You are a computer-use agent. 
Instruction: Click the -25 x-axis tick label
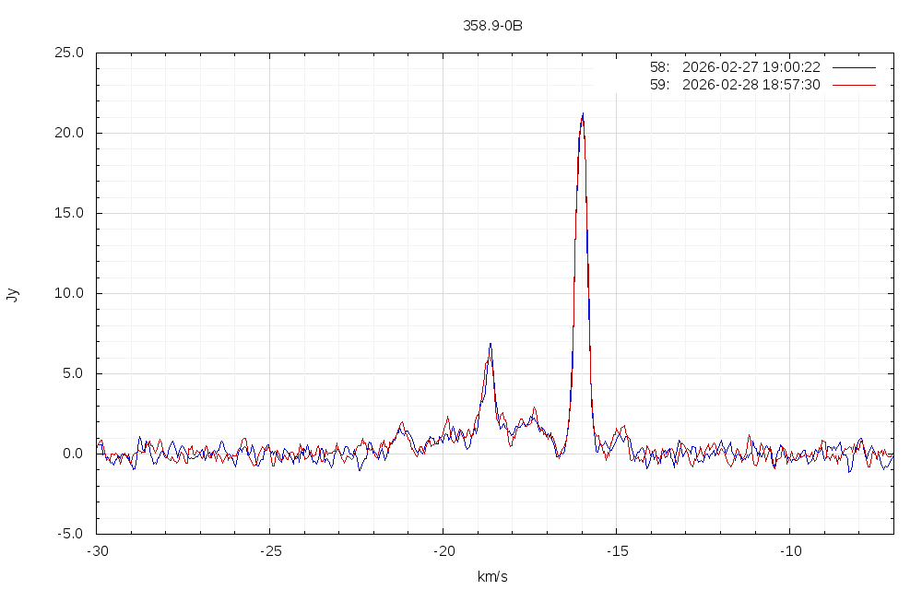click(269, 550)
